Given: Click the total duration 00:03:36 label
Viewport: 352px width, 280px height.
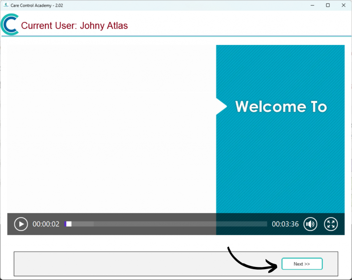Looking at the screenshot, I should 285,224.
